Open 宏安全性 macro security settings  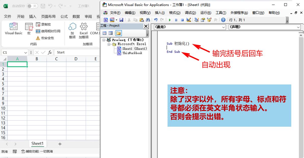click(x=45, y=38)
